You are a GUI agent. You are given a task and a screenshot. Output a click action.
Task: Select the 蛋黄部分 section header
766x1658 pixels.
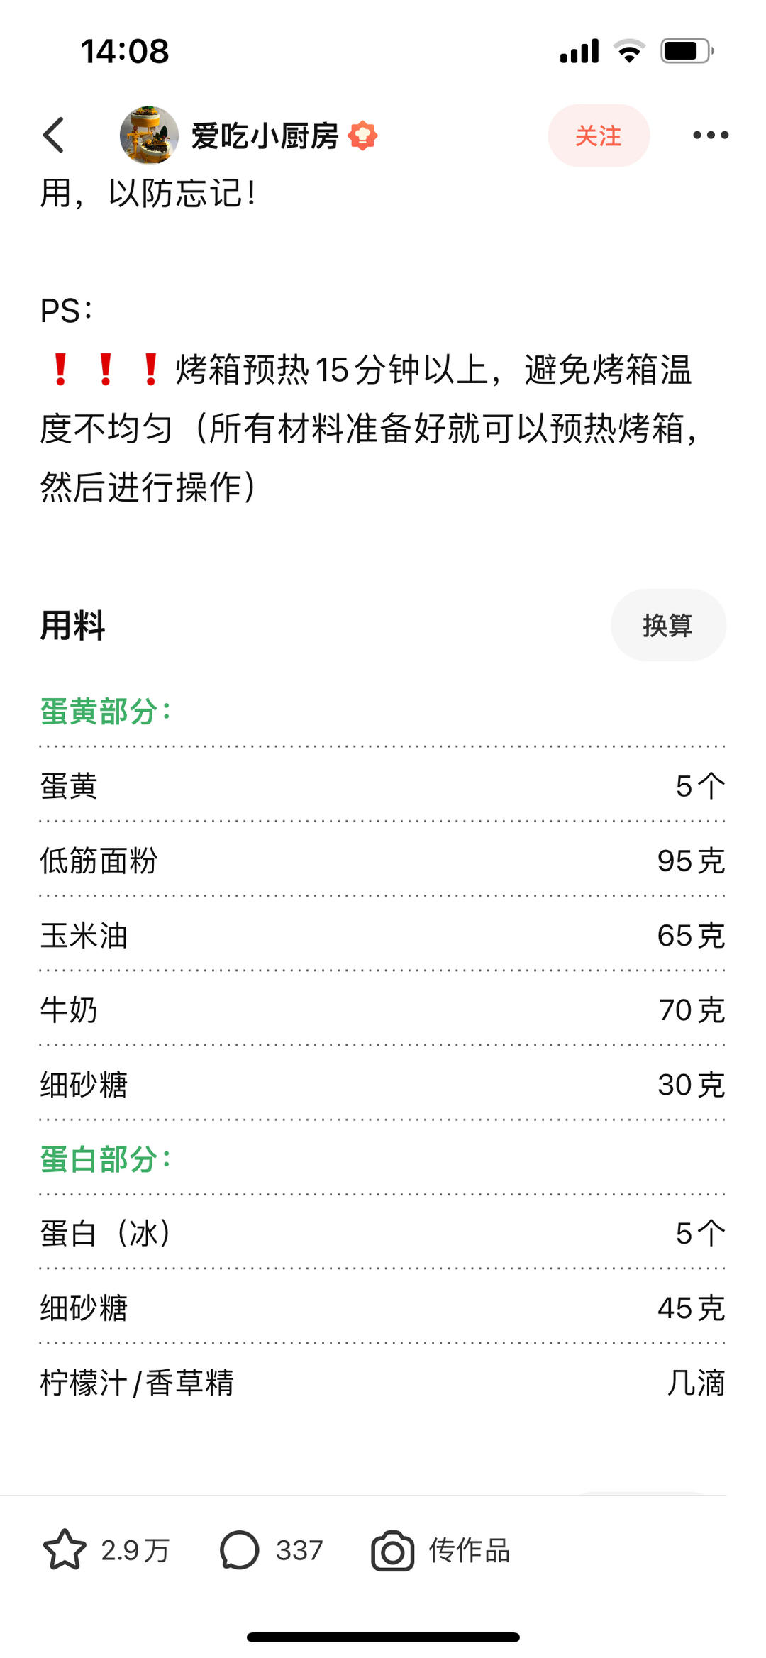pos(105,711)
